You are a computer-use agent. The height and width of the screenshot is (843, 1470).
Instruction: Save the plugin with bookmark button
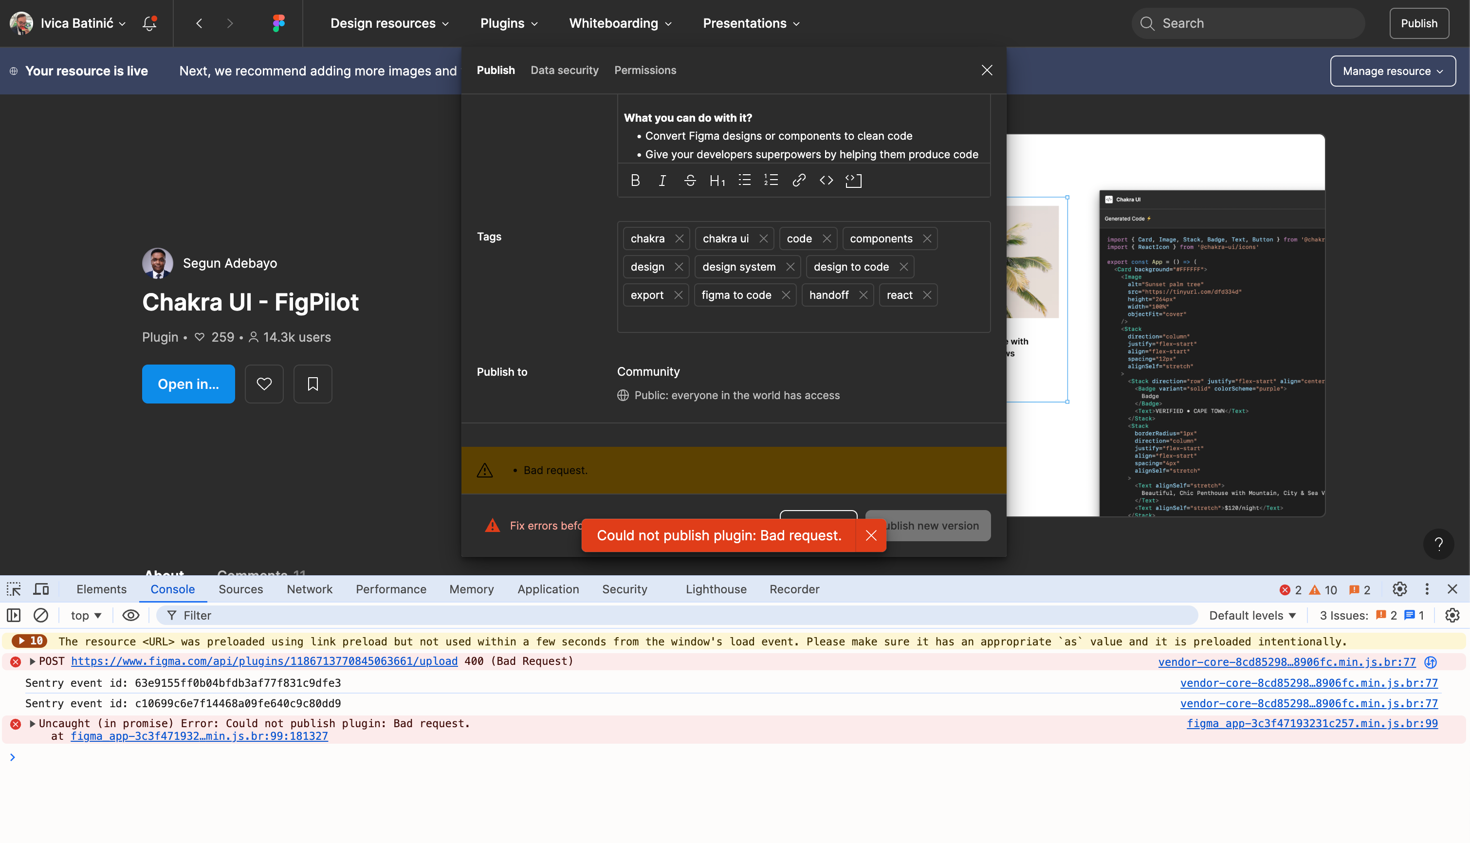click(x=312, y=384)
